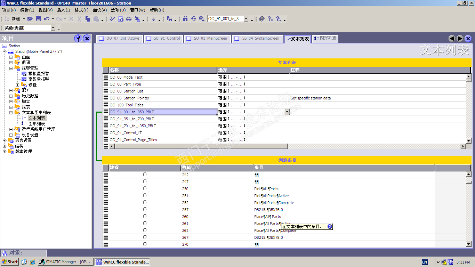Collapse the 报警管理 alarm management folder
This screenshot has height=267, width=475.
tap(11, 68)
